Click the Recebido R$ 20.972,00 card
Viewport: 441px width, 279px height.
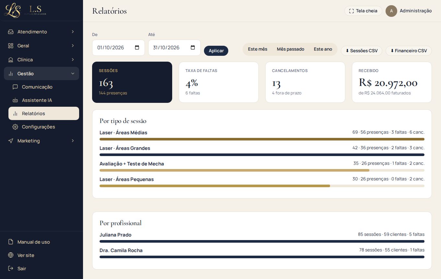[x=392, y=82]
